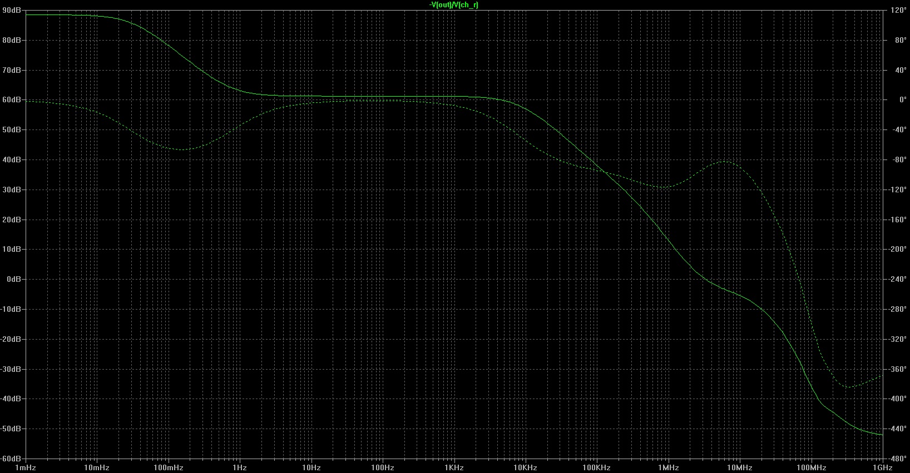Click the 10dB magnitude axis label
This screenshot has height=473, width=910.
(x=12, y=249)
